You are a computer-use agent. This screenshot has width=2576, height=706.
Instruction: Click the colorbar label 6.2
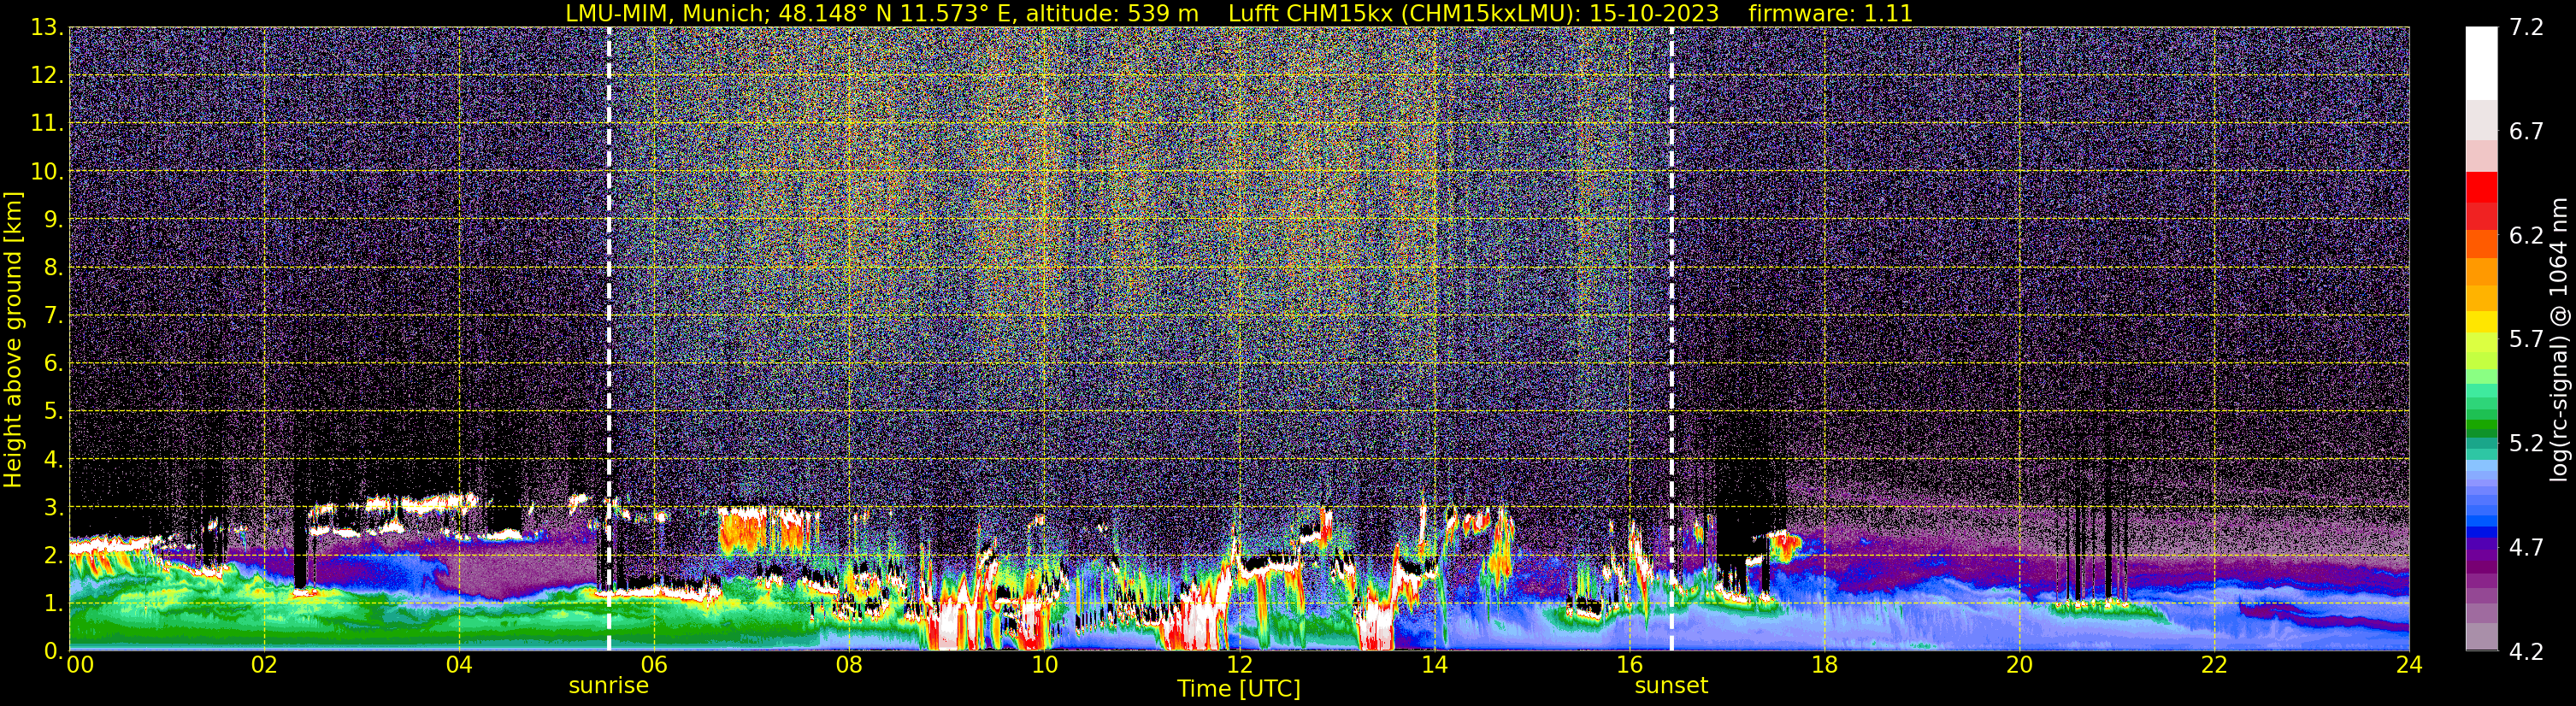(x=2526, y=236)
